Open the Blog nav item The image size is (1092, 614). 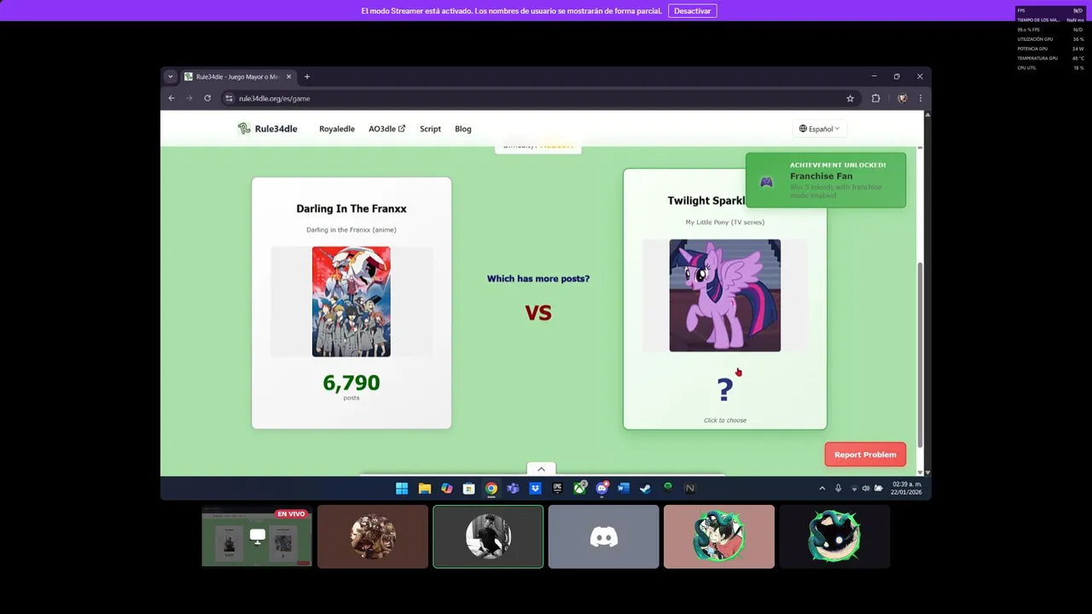[463, 129]
